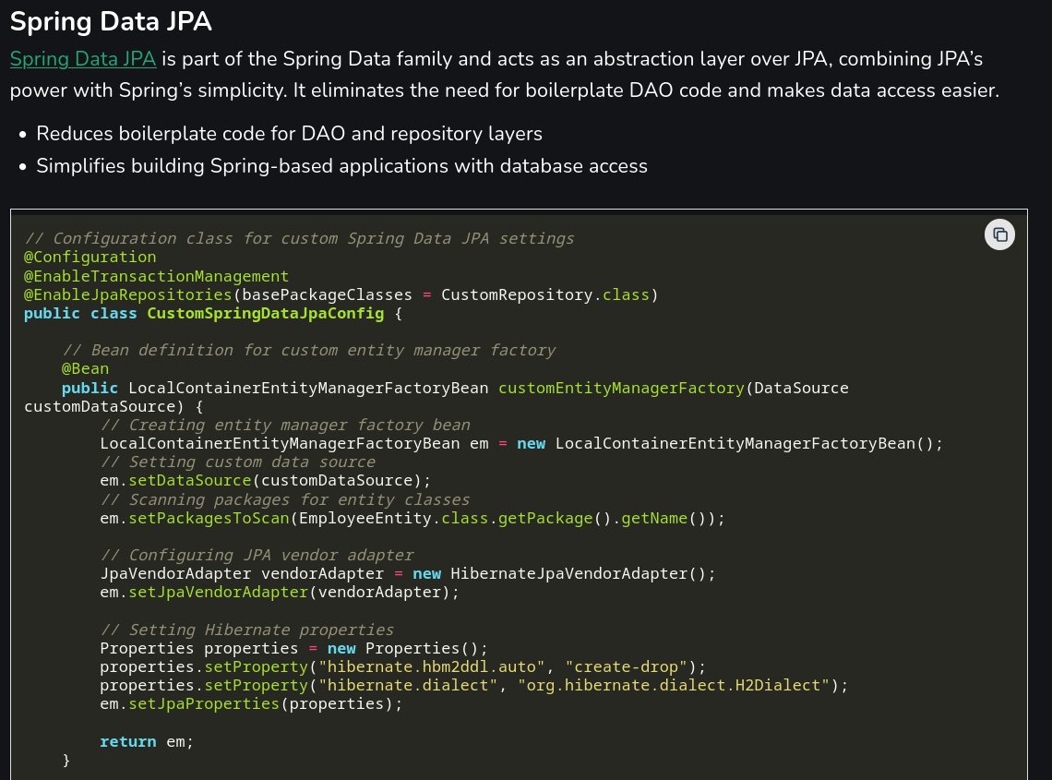Click the "Properties properties = new Properties();" line
Viewport: 1052px width, 780px height.
pyautogui.click(x=293, y=648)
